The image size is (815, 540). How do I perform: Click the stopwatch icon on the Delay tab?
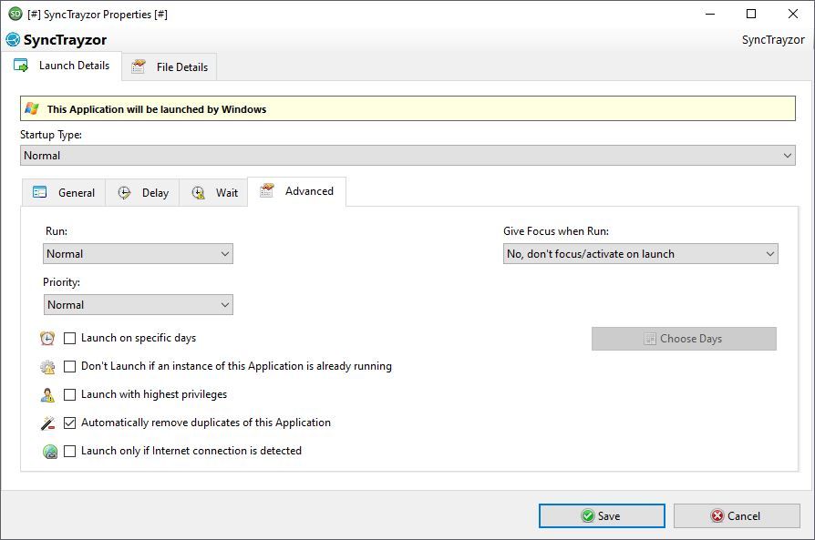123,191
